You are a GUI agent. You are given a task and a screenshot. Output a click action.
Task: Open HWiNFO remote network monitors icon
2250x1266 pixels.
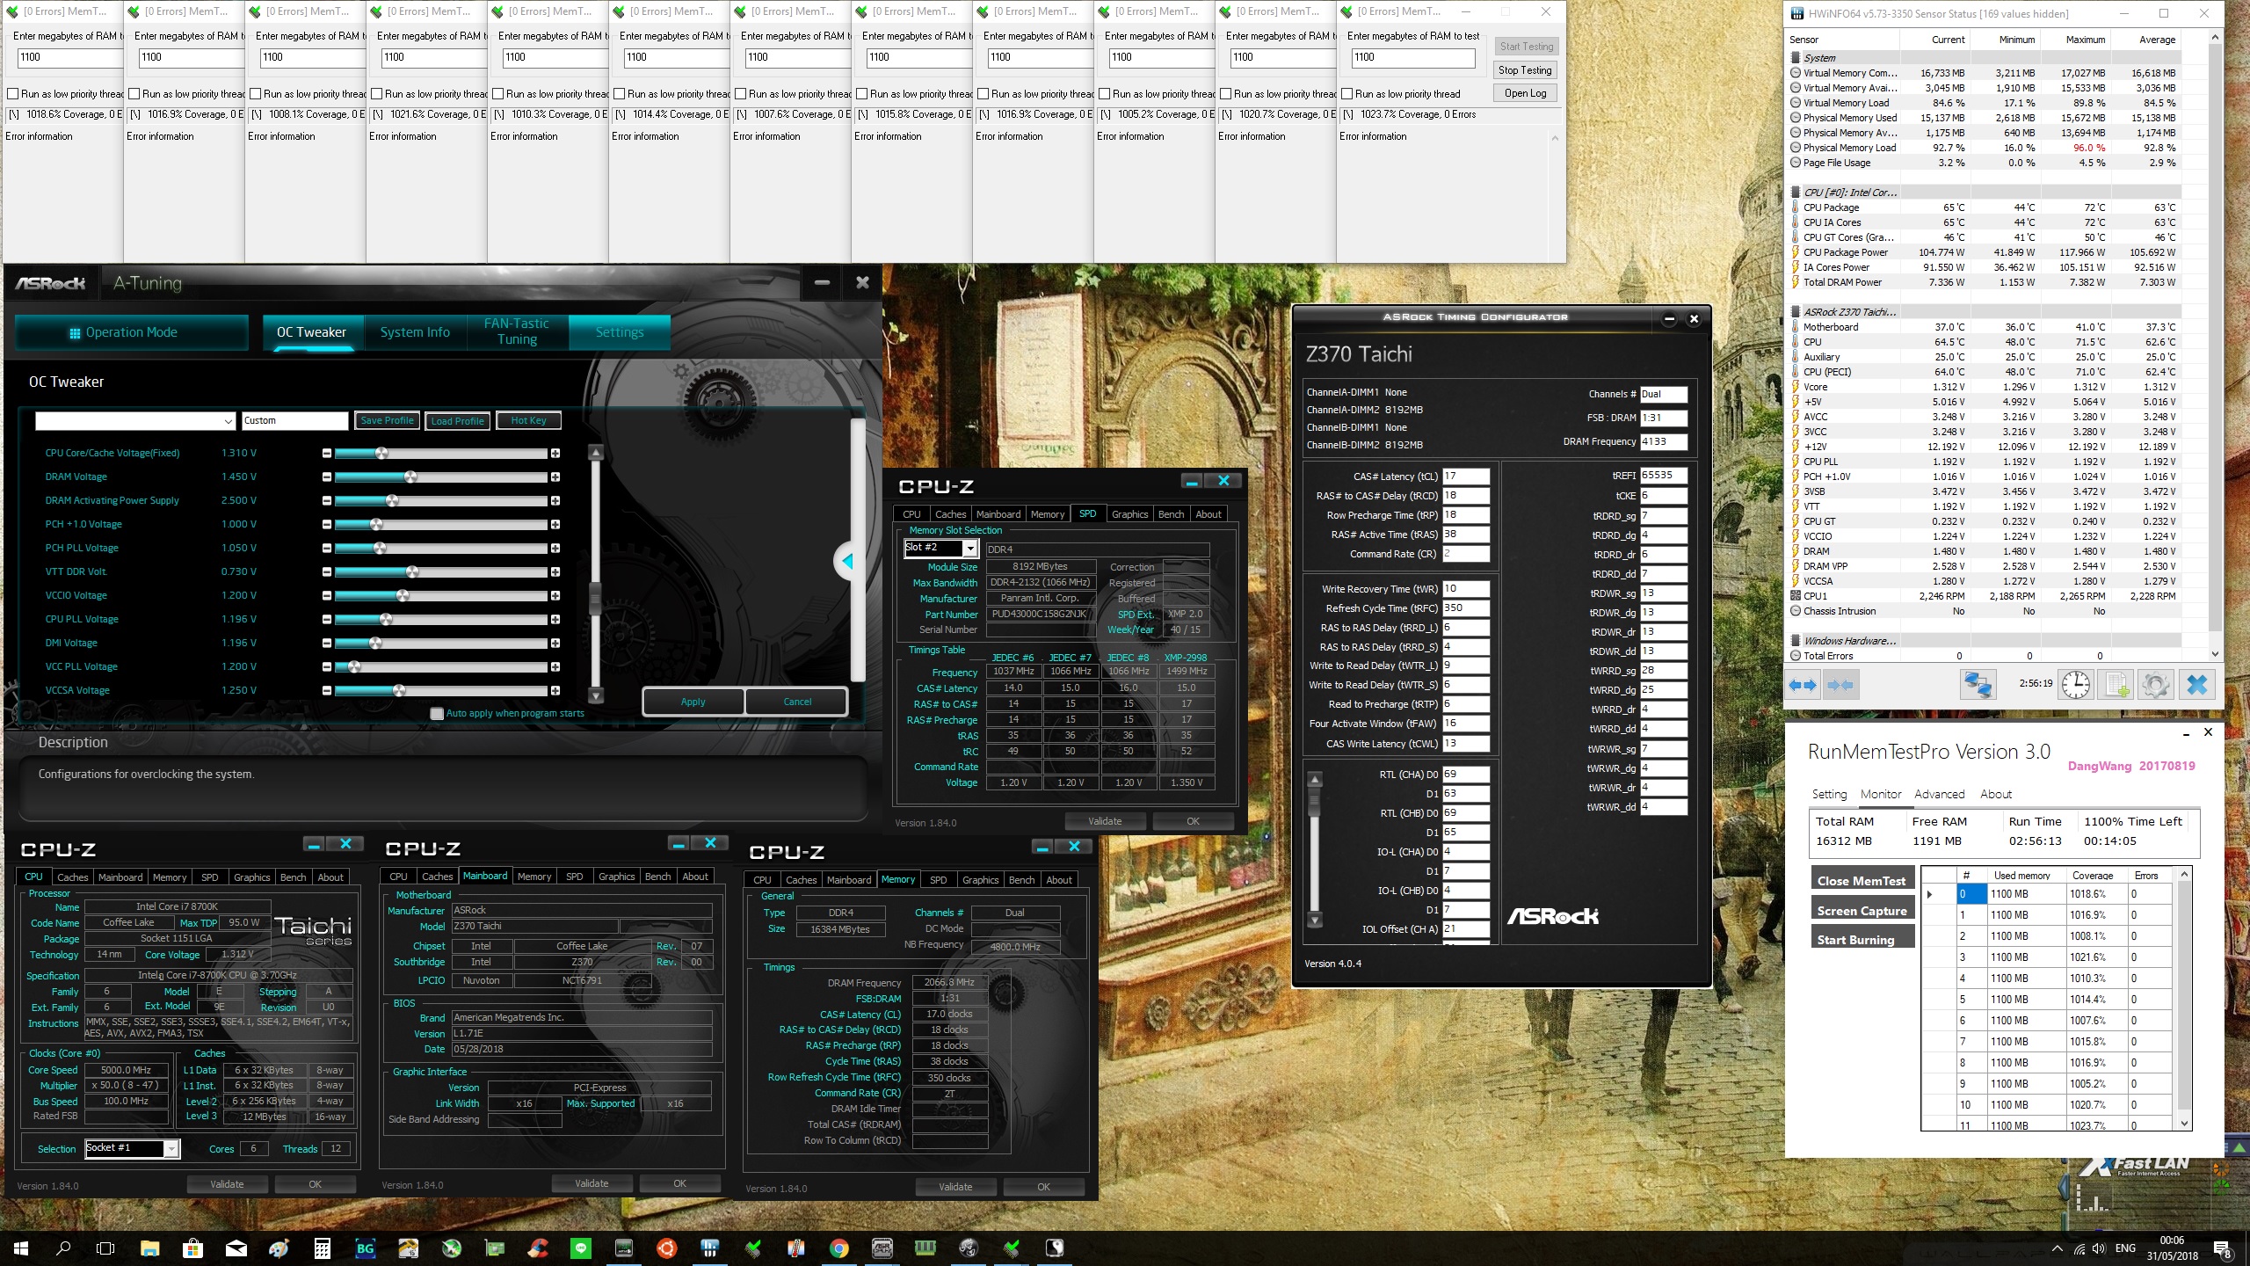tap(1978, 685)
